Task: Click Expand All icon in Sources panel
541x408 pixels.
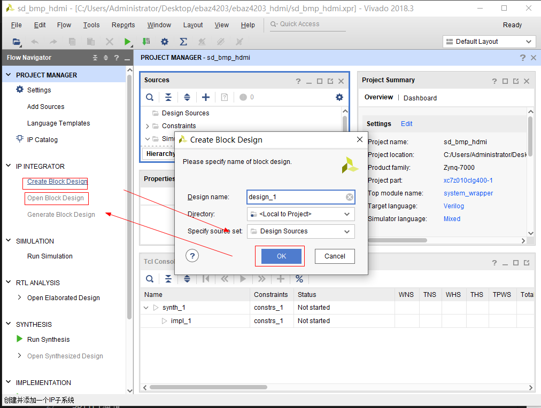Action: [187, 97]
